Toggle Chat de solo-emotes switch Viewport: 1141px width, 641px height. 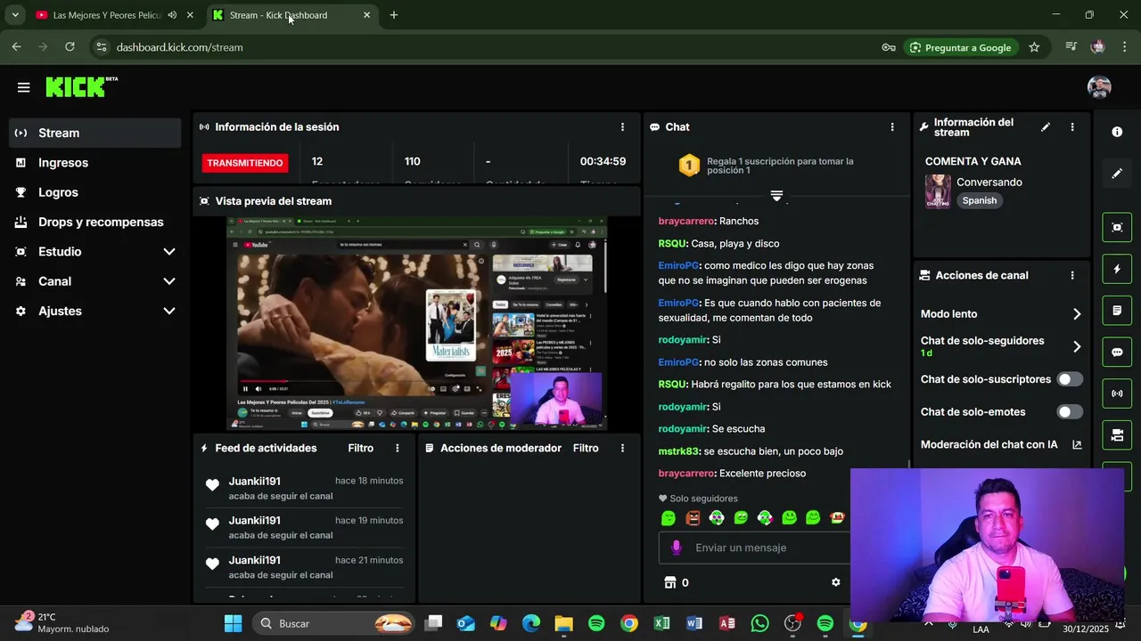(x=1070, y=412)
